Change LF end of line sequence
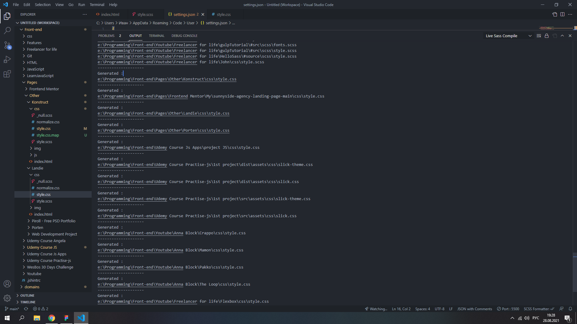The height and width of the screenshot is (324, 577). (x=451, y=309)
